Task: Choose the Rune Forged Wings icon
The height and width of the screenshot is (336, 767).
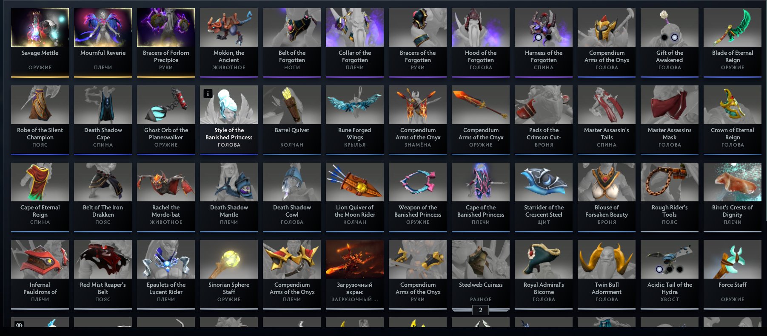Action: click(x=355, y=105)
